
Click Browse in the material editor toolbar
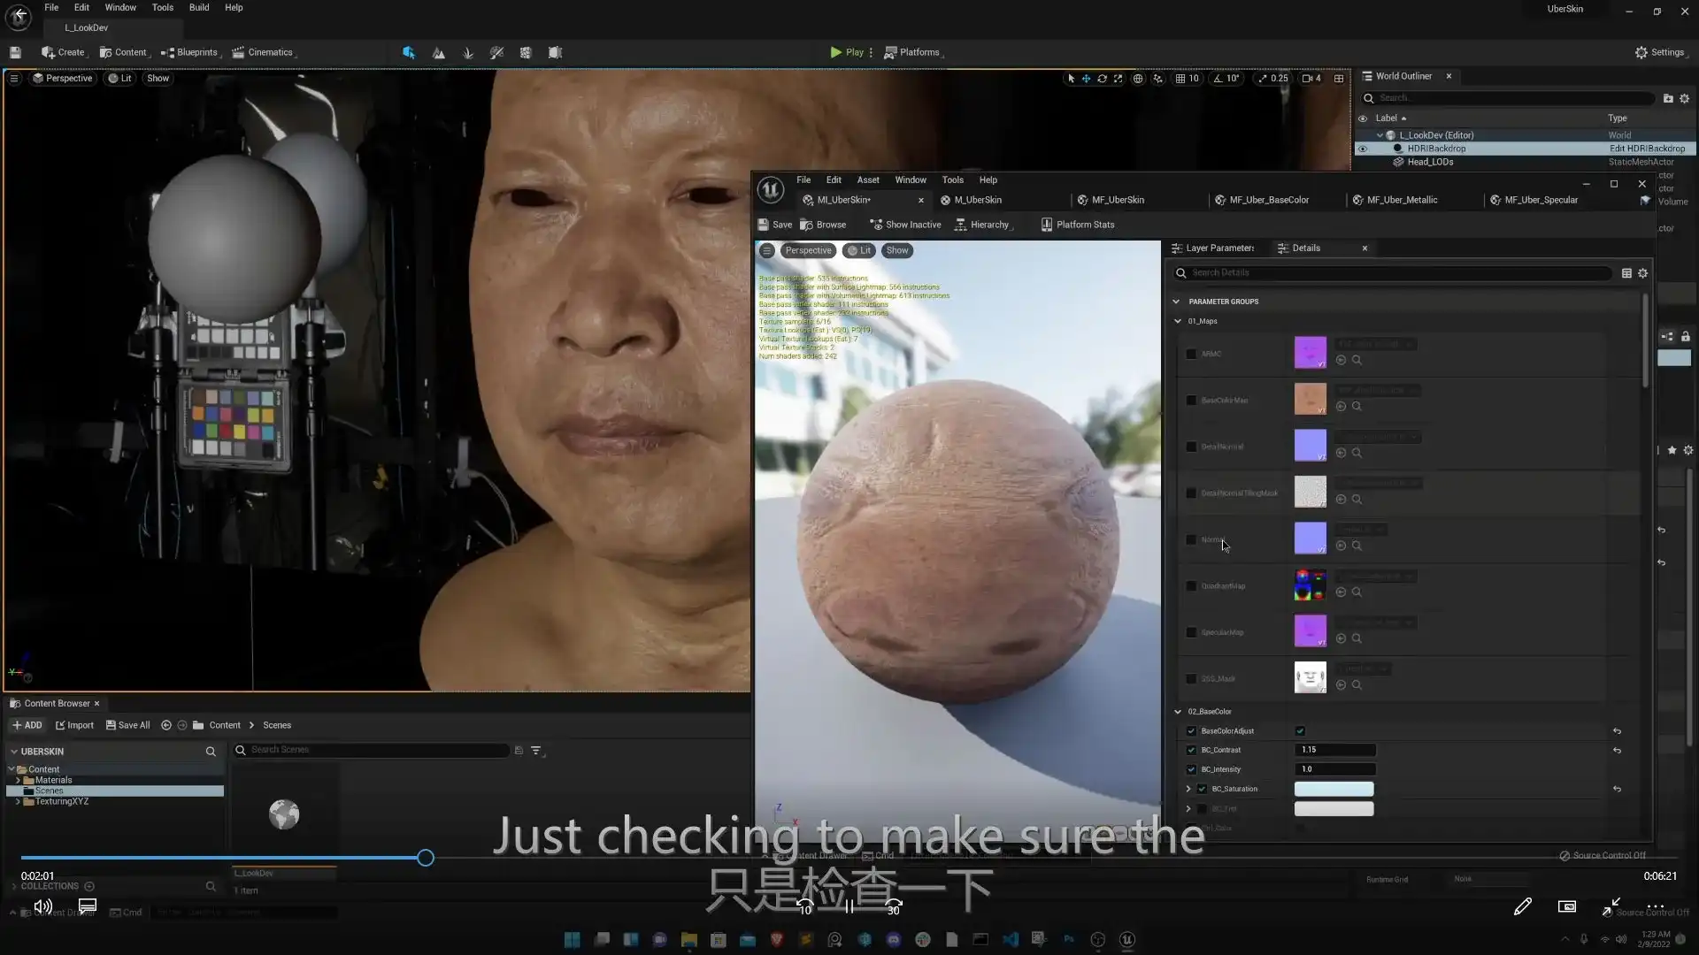pyautogui.click(x=823, y=225)
